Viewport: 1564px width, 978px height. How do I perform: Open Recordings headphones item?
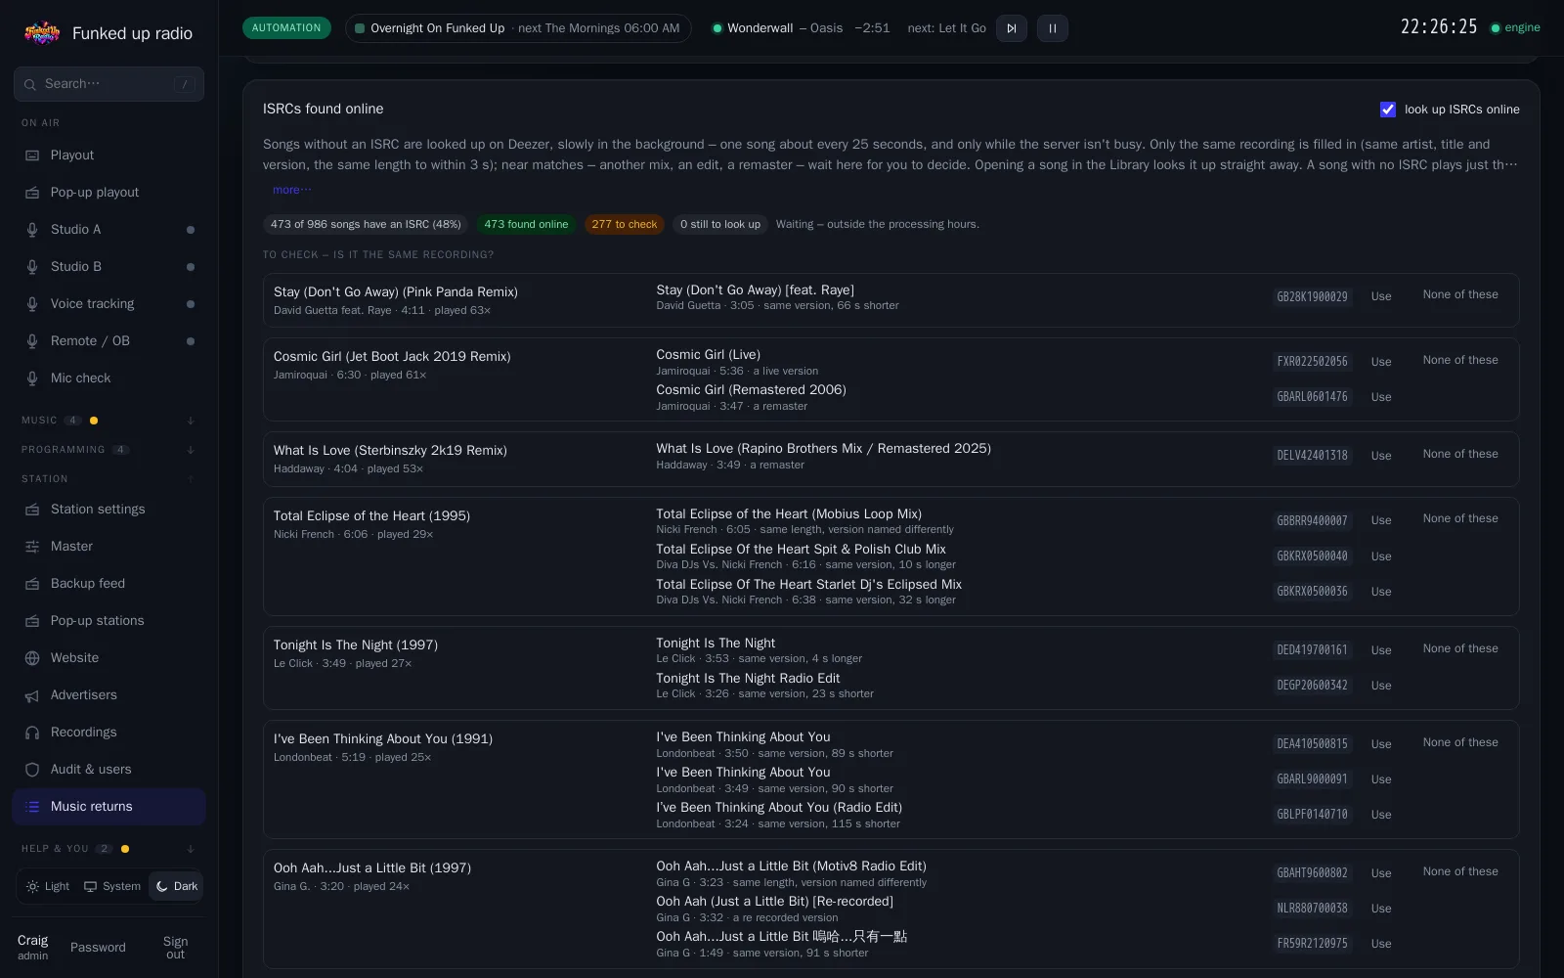point(109,733)
